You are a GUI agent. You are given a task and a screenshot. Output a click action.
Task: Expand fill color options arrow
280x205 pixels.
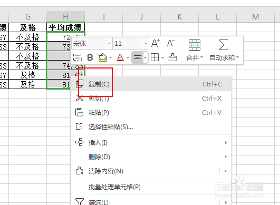click(110, 57)
